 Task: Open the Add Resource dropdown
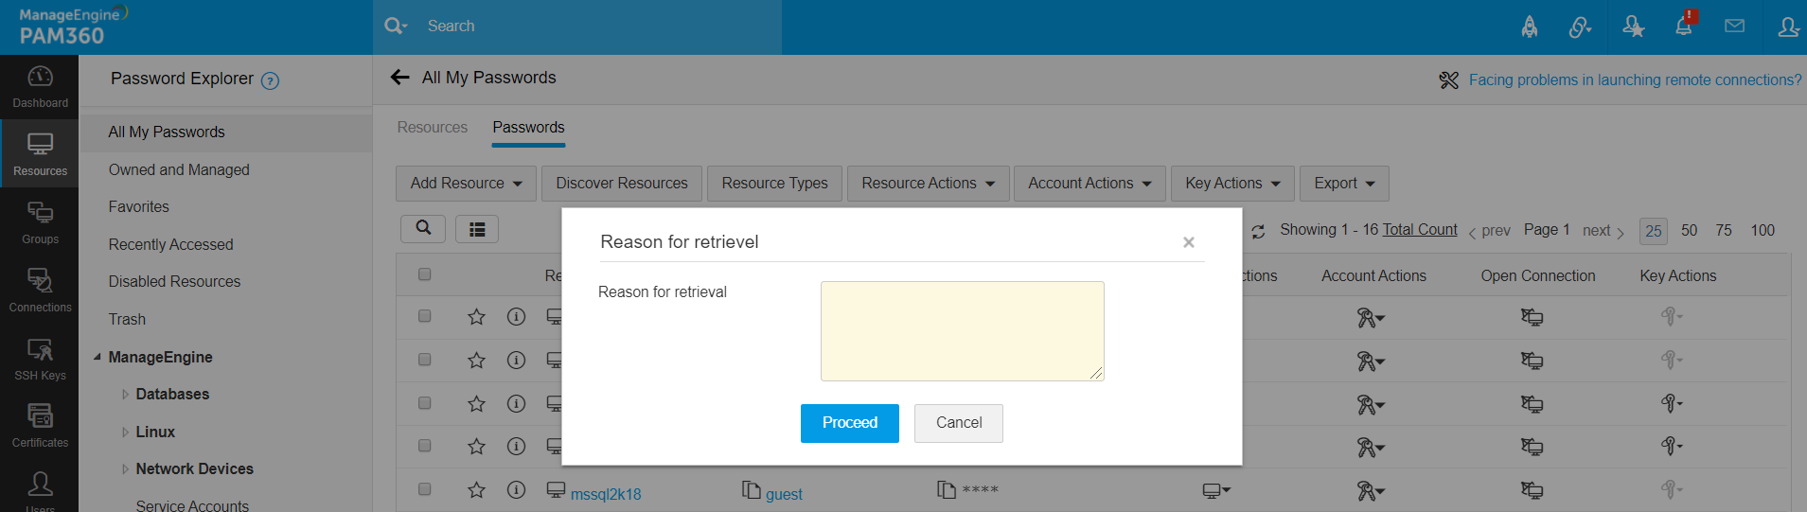466,184
